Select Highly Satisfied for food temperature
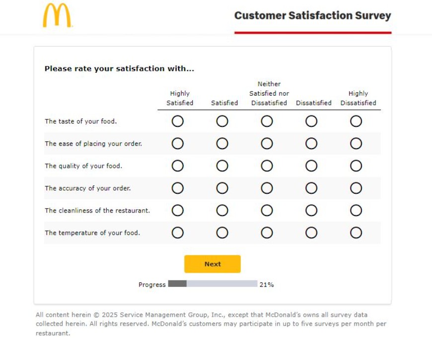 (178, 232)
